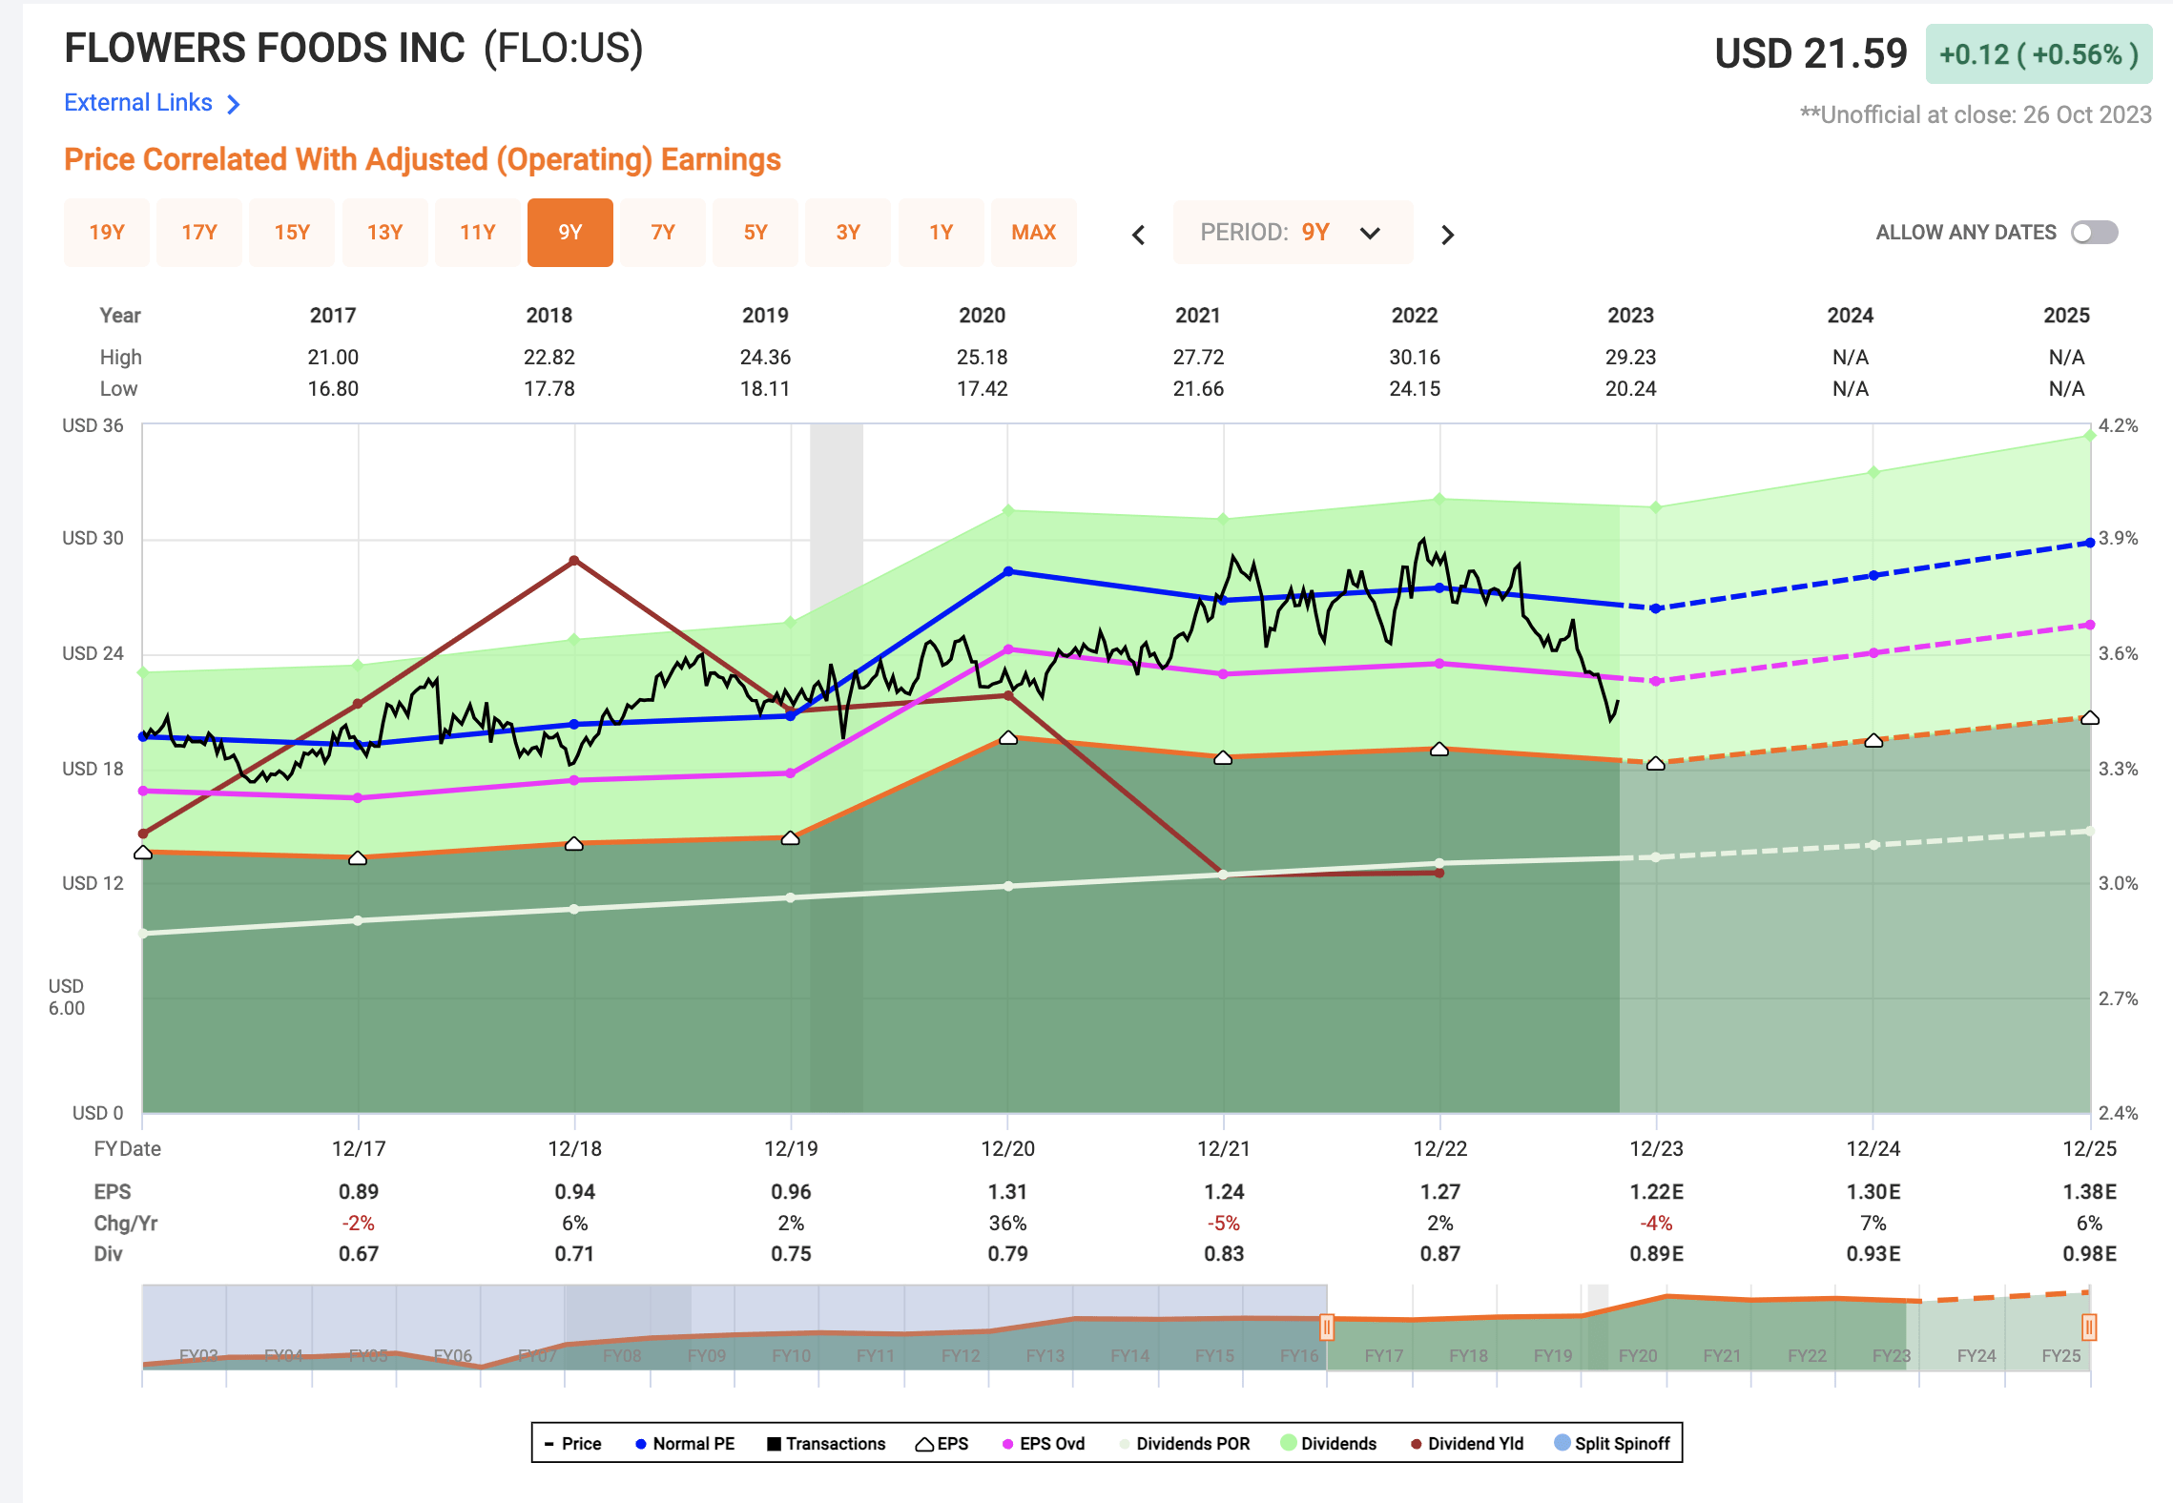Switch to the 3Y period tab

pyautogui.click(x=848, y=233)
